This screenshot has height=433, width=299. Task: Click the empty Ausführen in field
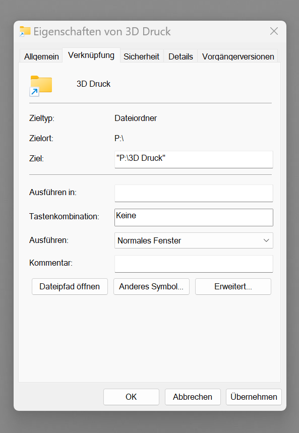coord(194,193)
